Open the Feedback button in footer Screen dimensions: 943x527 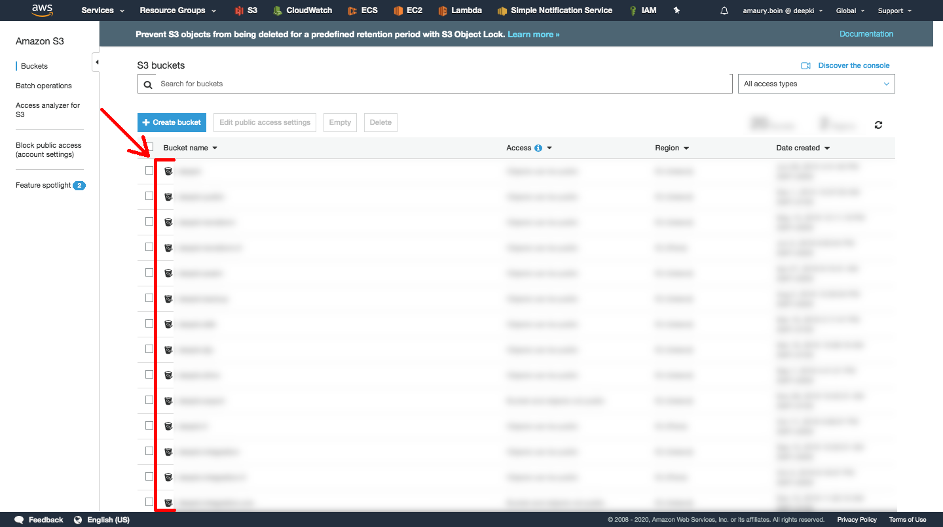click(x=39, y=520)
